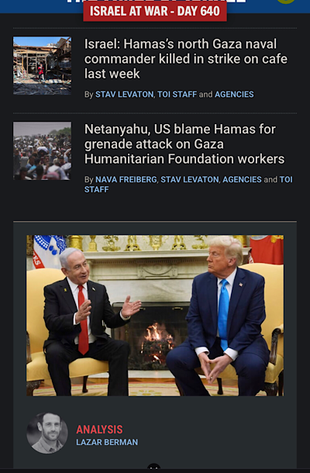Open Stav Levaton in the grenade attack byline
310x473 pixels.
coord(190,179)
